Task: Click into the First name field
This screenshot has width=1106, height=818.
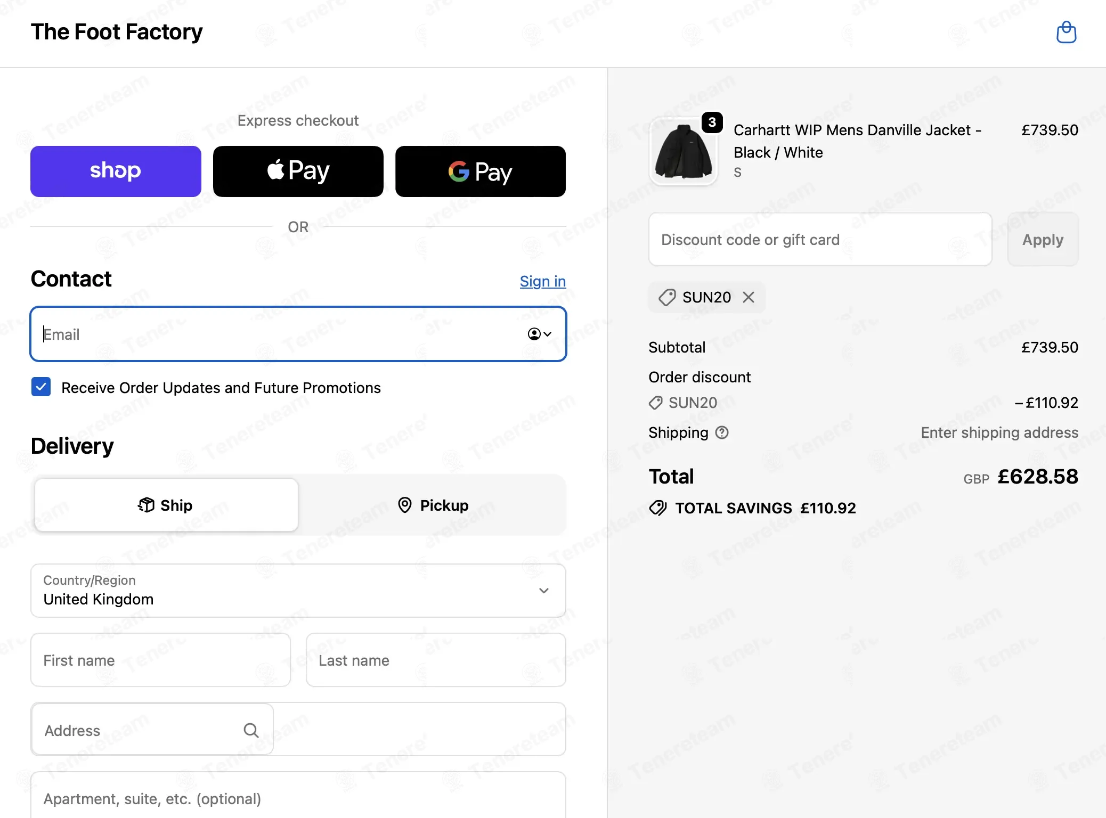Action: click(x=160, y=660)
